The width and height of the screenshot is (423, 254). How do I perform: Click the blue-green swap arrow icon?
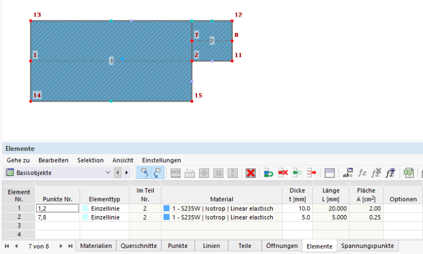tap(268, 173)
